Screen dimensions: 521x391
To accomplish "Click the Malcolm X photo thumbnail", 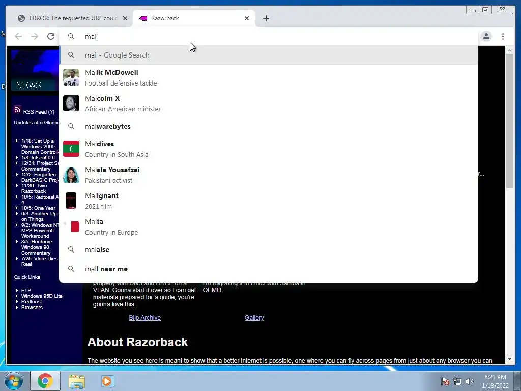I will click(71, 103).
